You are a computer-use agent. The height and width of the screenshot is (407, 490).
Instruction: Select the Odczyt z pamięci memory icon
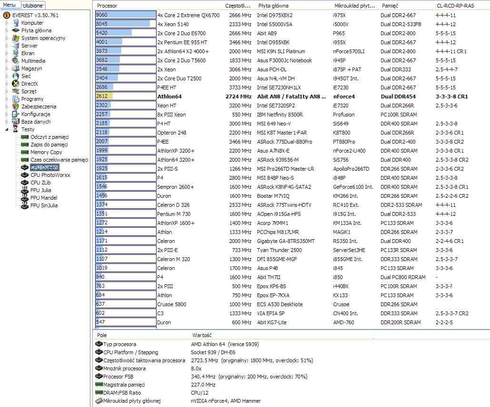(x=25, y=137)
